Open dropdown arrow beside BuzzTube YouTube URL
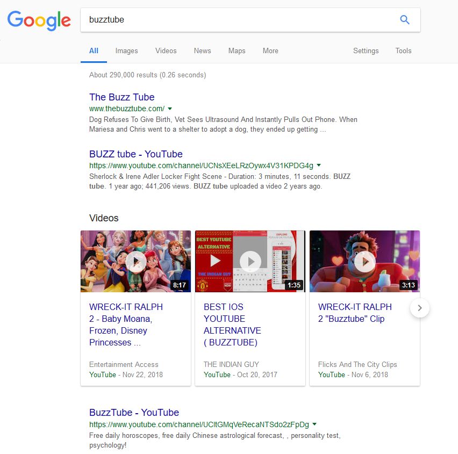 [314, 424]
